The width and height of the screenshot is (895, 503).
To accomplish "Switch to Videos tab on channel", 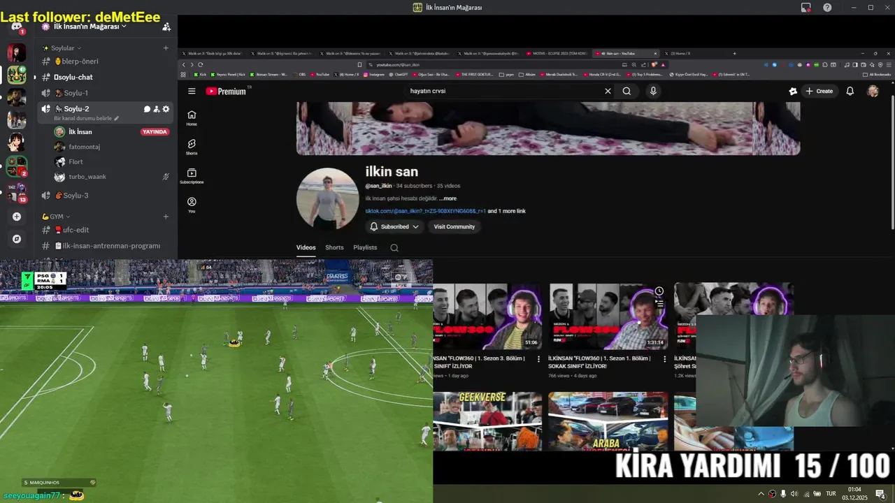I will [x=306, y=247].
